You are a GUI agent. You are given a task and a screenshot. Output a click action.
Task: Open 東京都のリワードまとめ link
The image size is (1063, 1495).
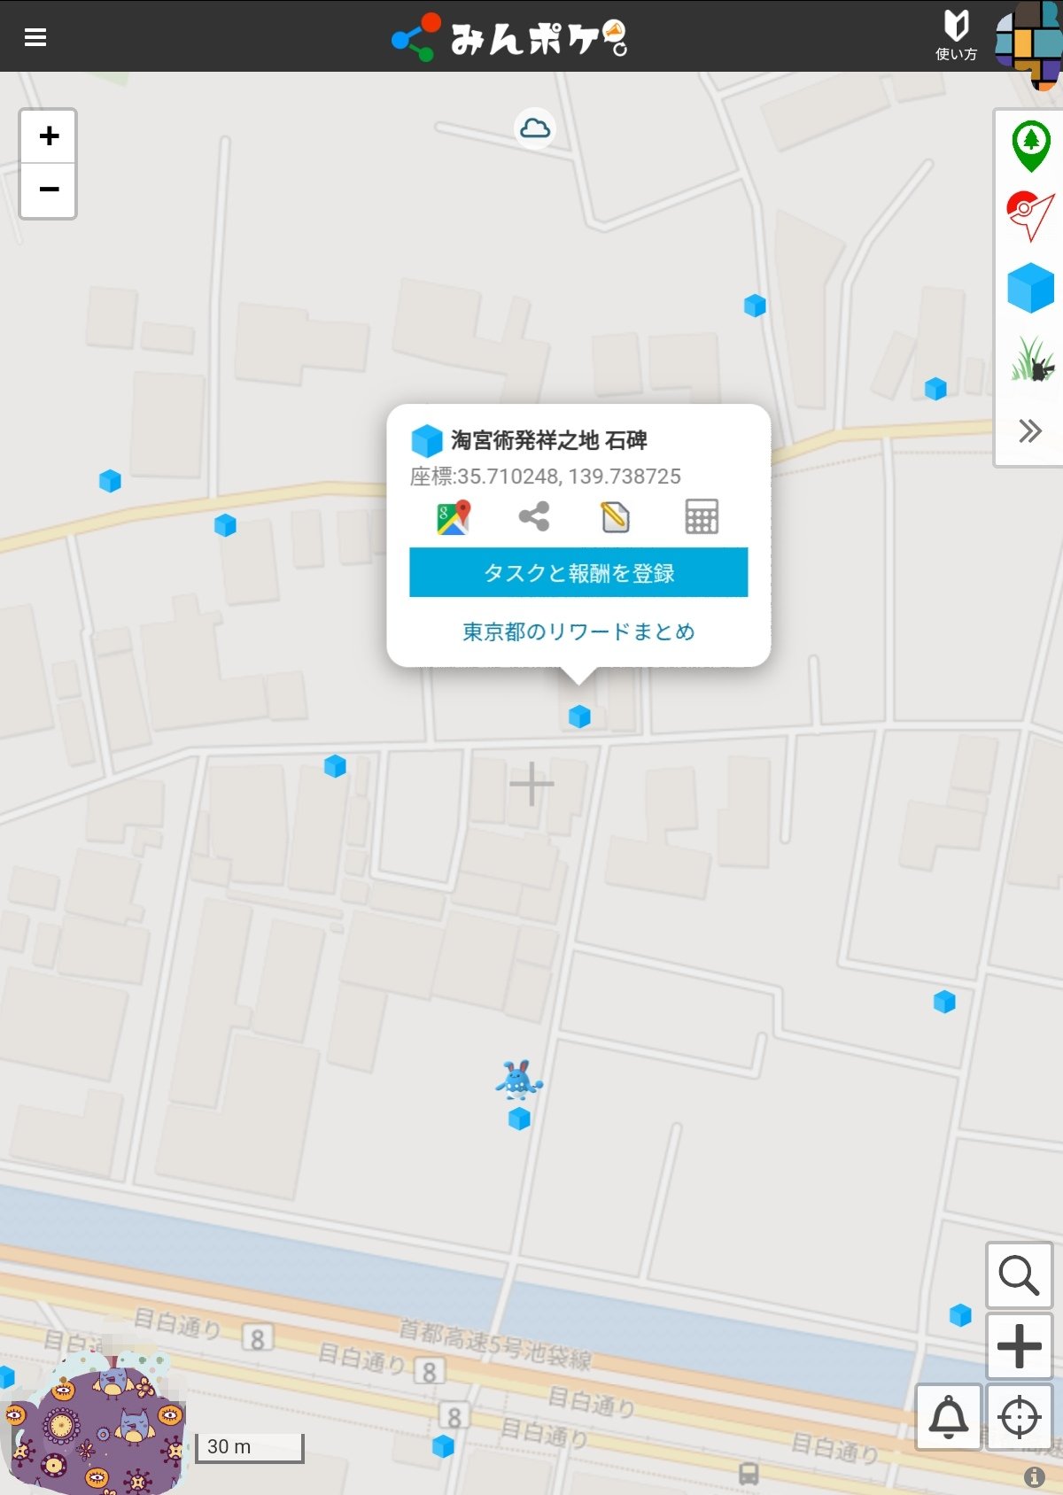pyautogui.click(x=578, y=631)
